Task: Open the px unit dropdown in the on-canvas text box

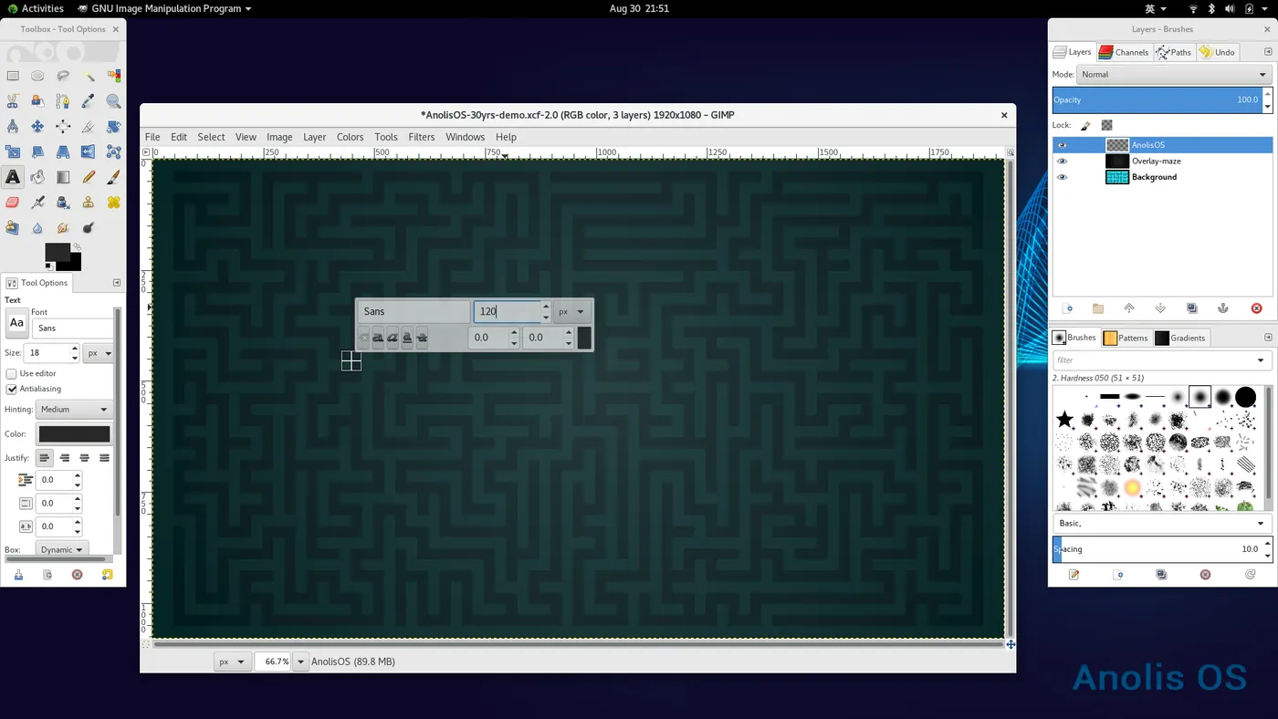Action: pyautogui.click(x=571, y=311)
